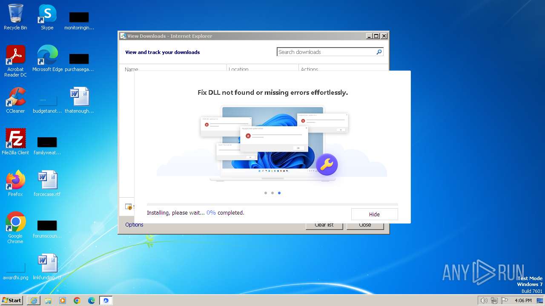545x306 pixels.
Task: Open Chrome from the taskbar
Action: [77, 300]
